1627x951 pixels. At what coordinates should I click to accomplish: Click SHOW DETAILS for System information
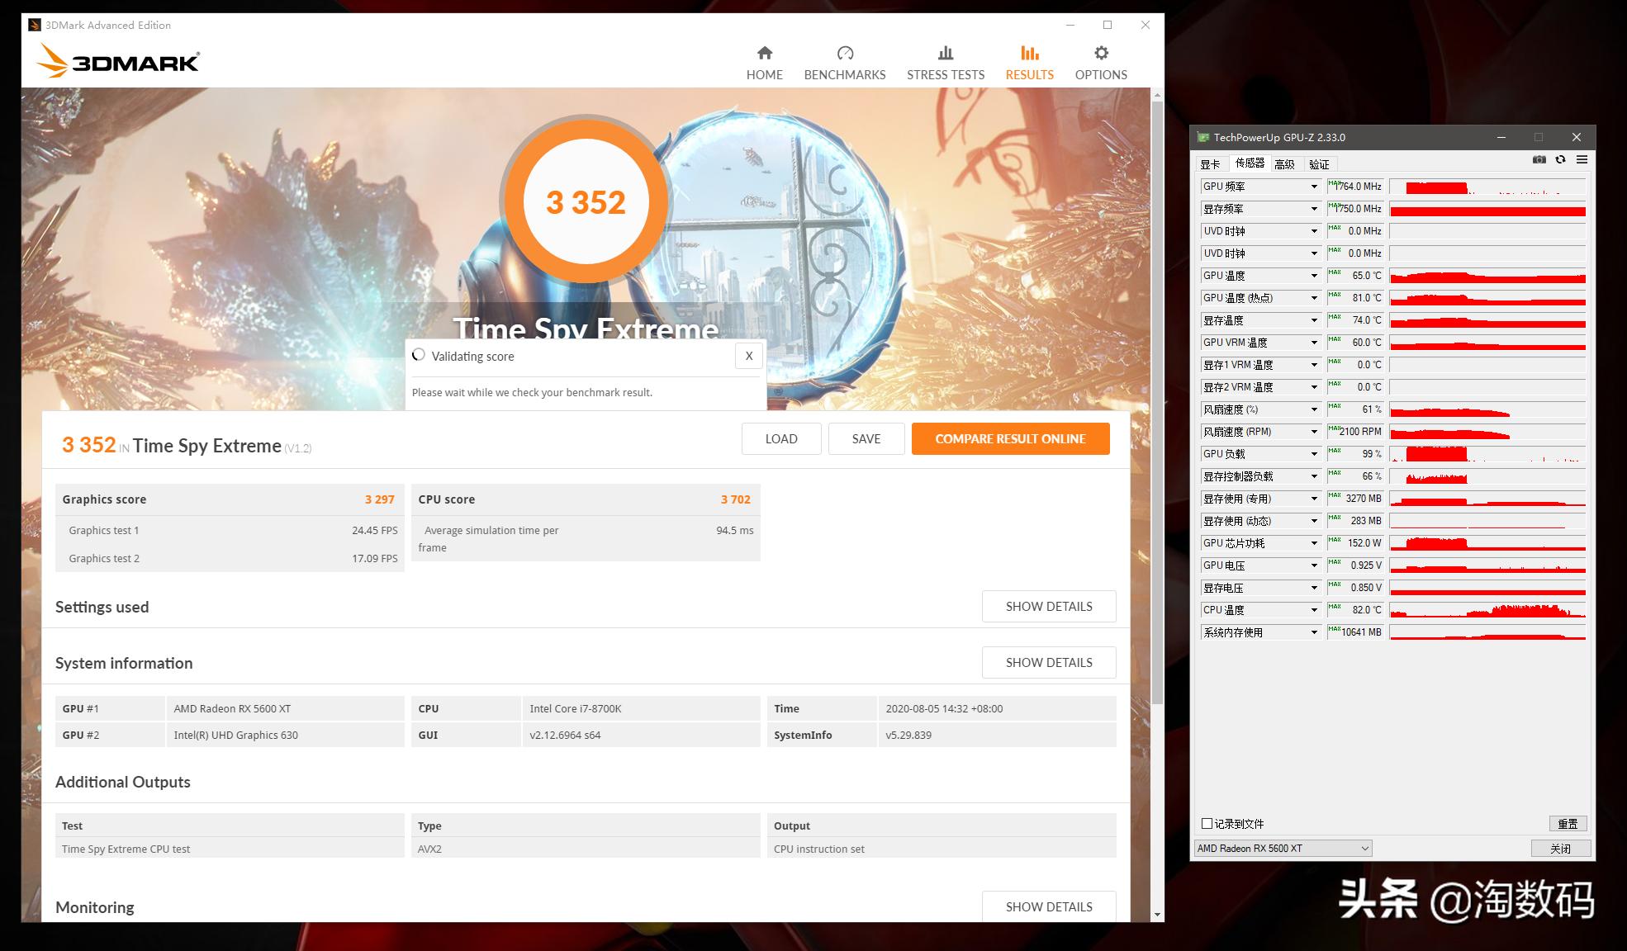[1048, 662]
